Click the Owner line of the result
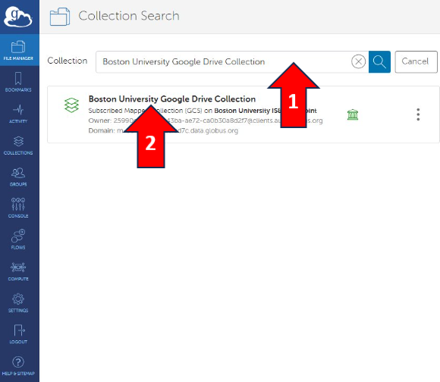The image size is (440, 382). tap(206, 121)
